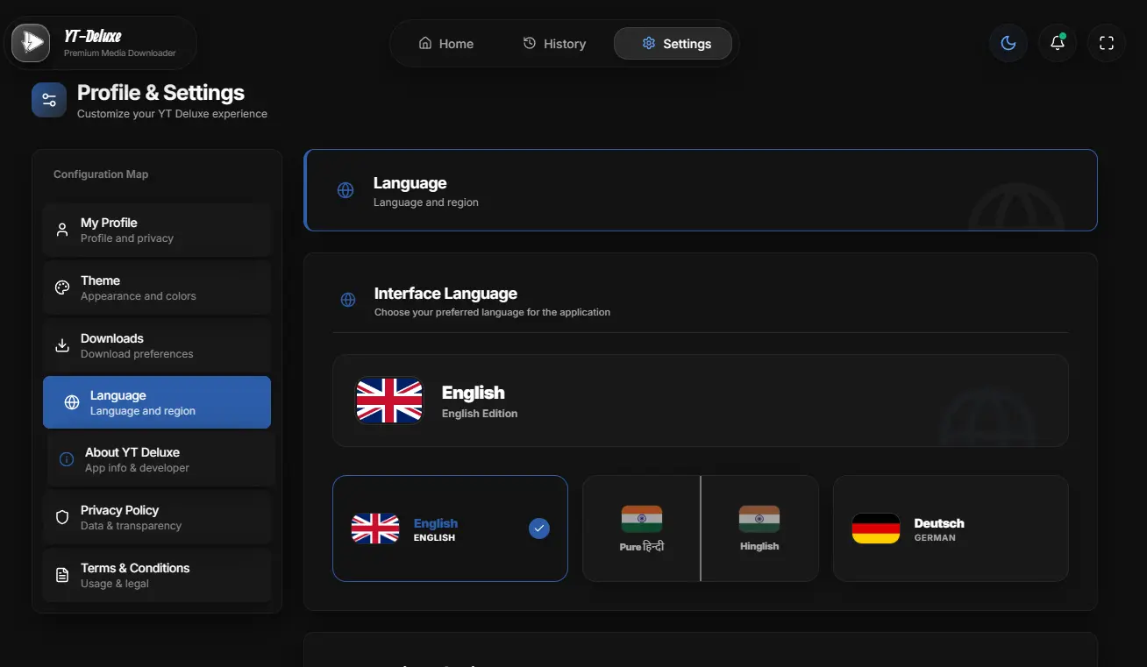This screenshot has width=1147, height=667.
Task: Click the Profile & Settings sliders icon
Action: (49, 100)
